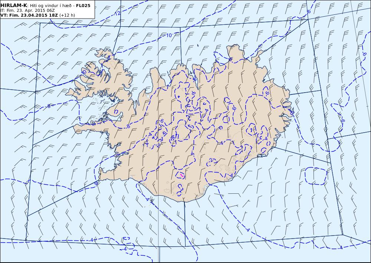The image size is (371, 263).
Task: Click the HIRLAM-K model title text
Action: pos(14,6)
